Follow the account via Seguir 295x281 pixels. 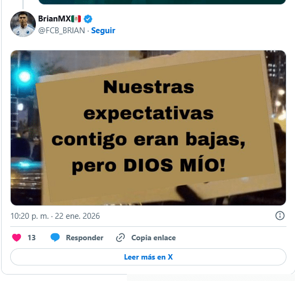(103, 31)
